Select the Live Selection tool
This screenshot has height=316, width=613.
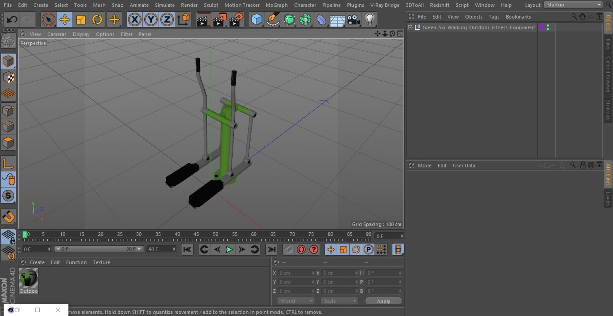click(x=48, y=20)
